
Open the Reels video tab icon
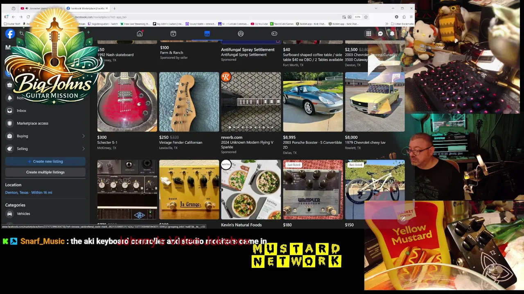pyautogui.click(x=173, y=33)
